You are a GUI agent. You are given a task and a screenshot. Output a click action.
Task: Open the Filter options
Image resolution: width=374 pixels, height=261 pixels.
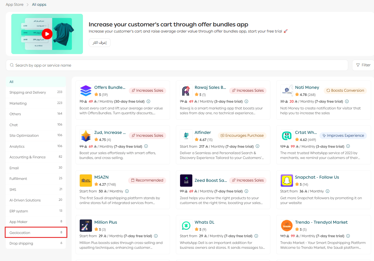tap(363, 65)
